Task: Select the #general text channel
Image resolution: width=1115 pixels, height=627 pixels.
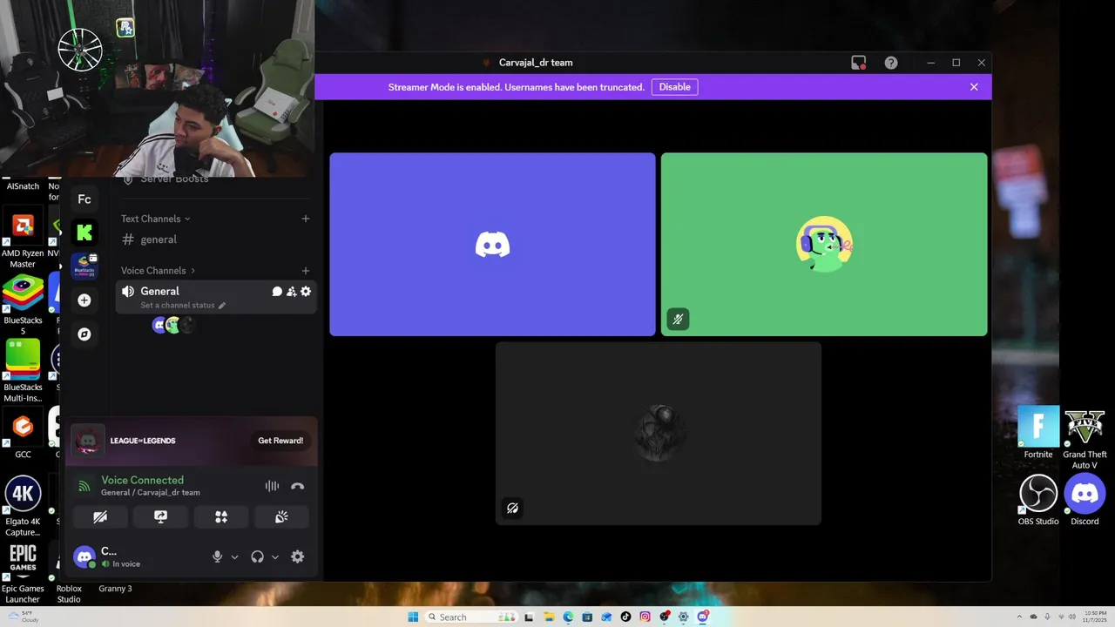Action: click(215, 239)
